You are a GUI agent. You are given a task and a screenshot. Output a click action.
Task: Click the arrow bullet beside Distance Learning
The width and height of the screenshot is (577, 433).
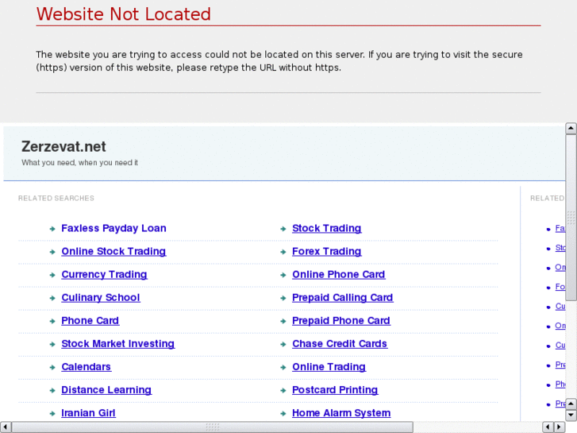[x=52, y=391]
